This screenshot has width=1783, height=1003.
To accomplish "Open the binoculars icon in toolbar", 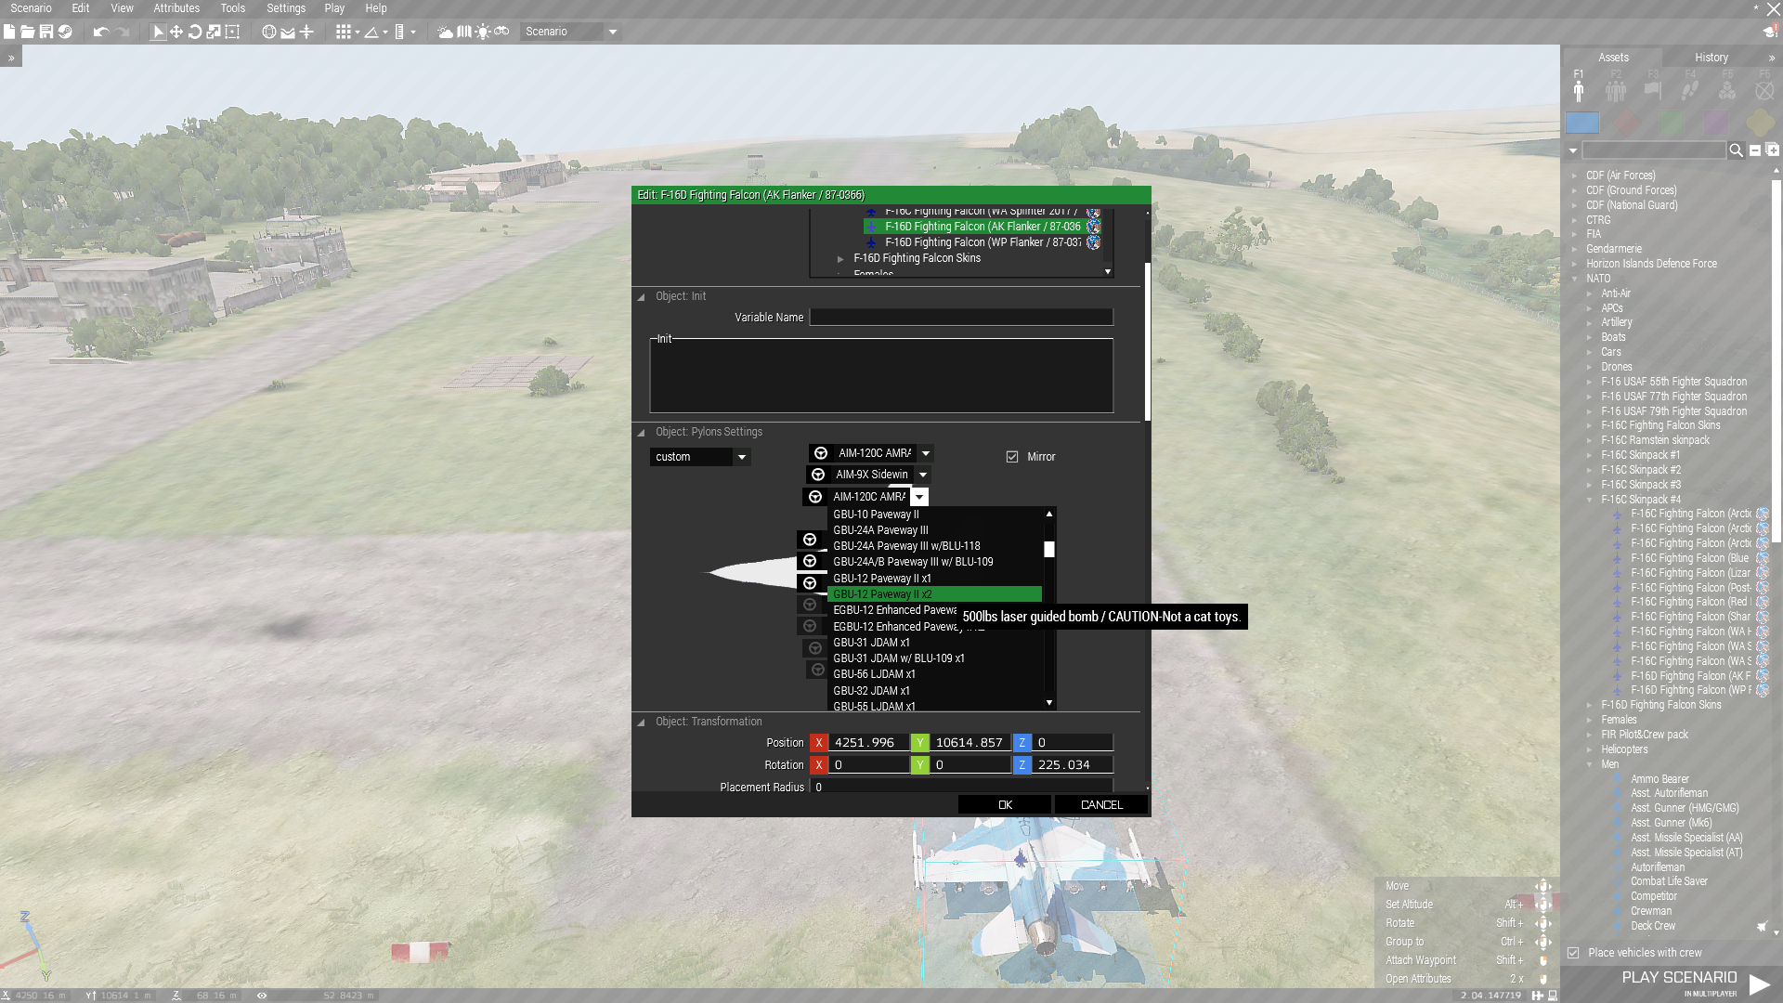I will 501,32.
